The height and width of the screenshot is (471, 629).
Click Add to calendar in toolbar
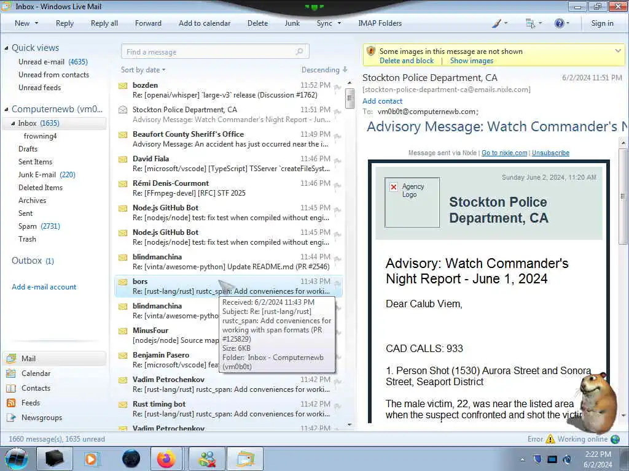click(x=205, y=23)
